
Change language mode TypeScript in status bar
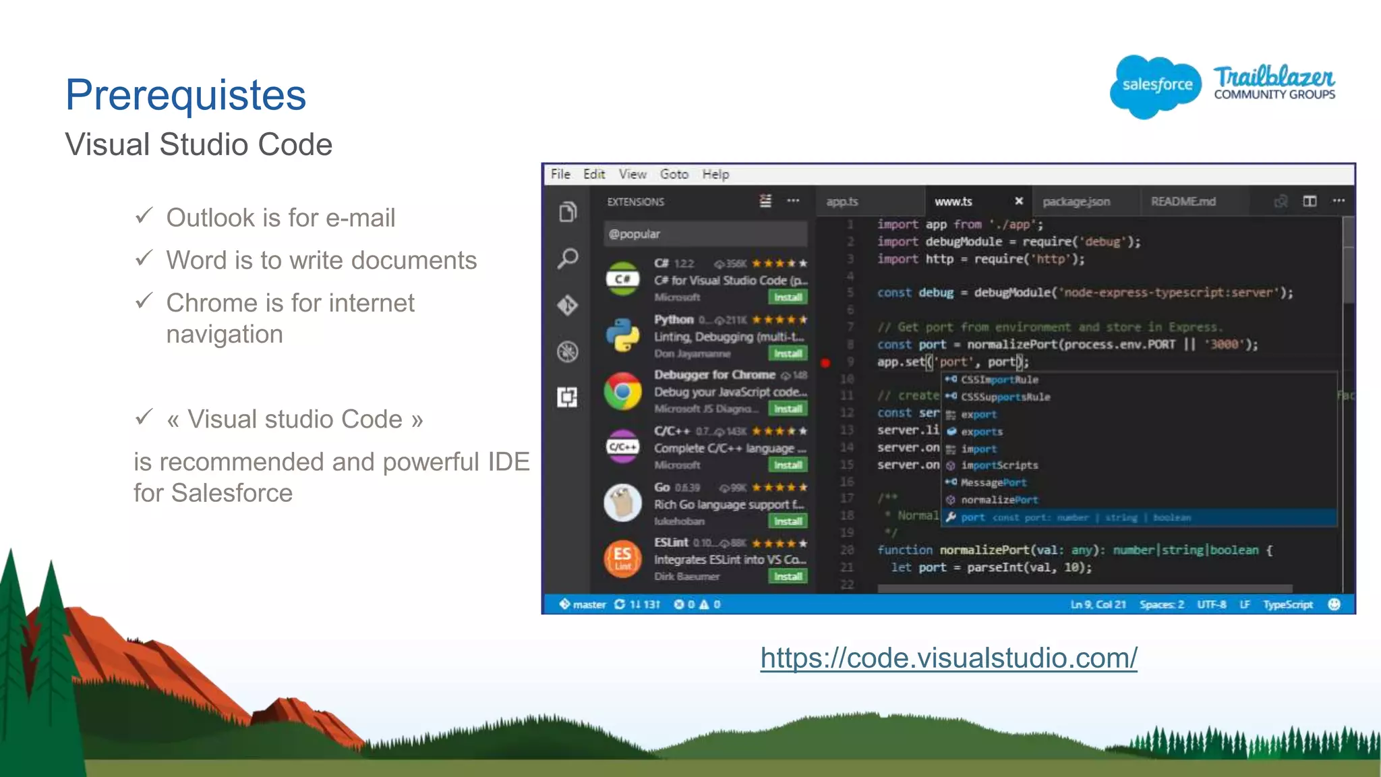[1288, 604]
